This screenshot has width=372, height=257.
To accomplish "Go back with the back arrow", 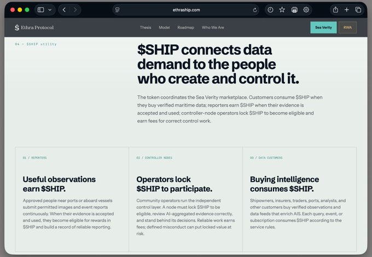I will 64,10.
